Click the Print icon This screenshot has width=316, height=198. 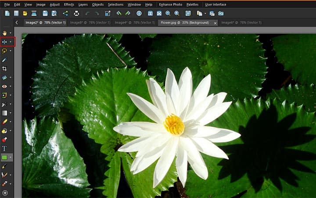pos(76,14)
